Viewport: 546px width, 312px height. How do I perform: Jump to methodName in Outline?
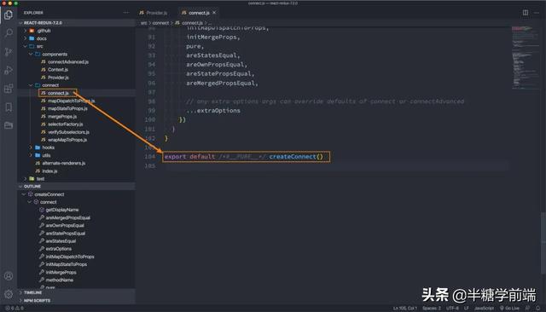tap(60, 280)
